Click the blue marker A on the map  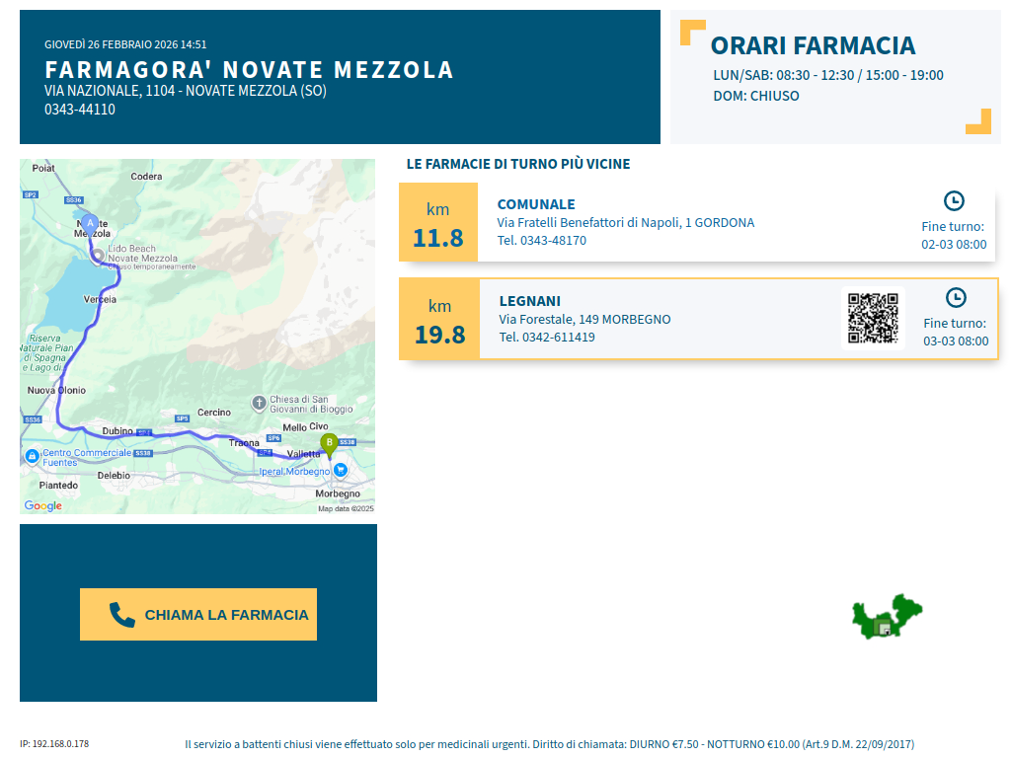[x=90, y=224]
